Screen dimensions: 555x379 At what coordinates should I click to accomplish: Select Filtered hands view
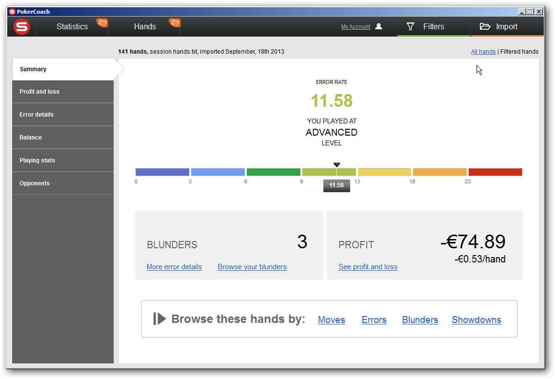(519, 52)
